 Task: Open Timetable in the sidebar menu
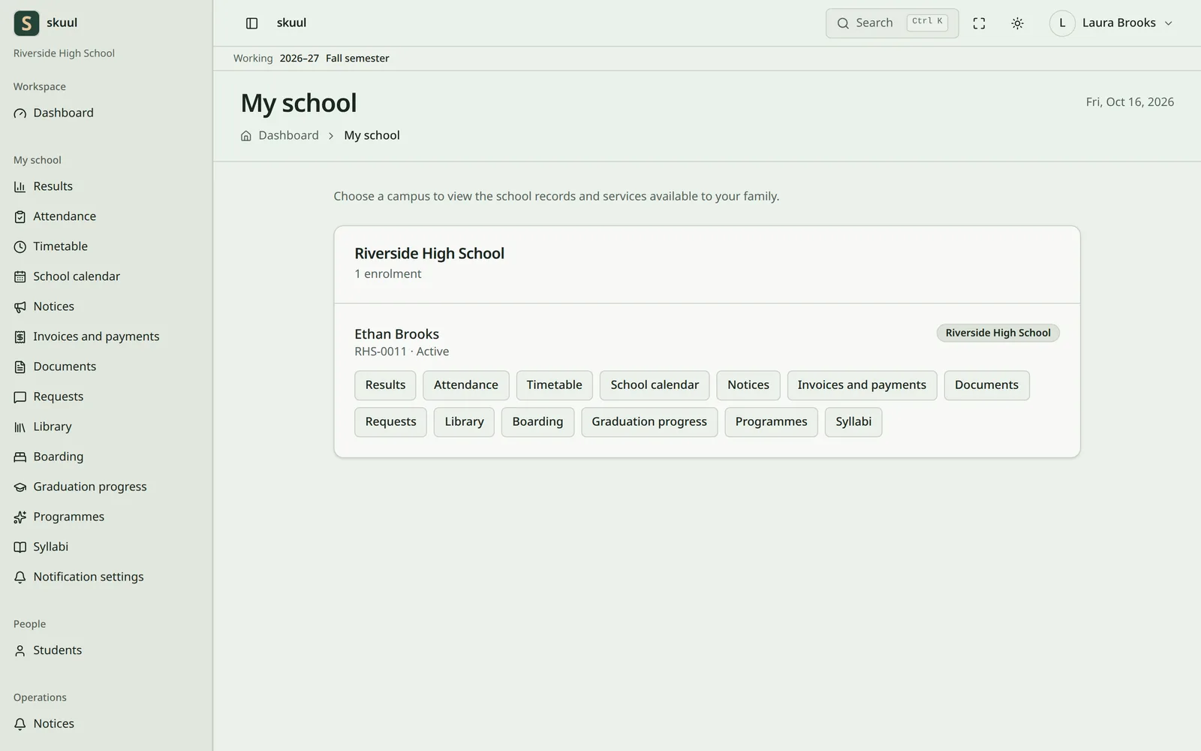(106, 246)
